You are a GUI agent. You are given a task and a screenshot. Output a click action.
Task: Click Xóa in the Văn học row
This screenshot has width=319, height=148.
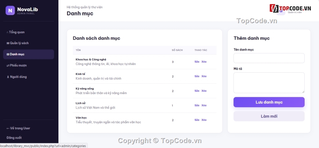tap(204, 120)
